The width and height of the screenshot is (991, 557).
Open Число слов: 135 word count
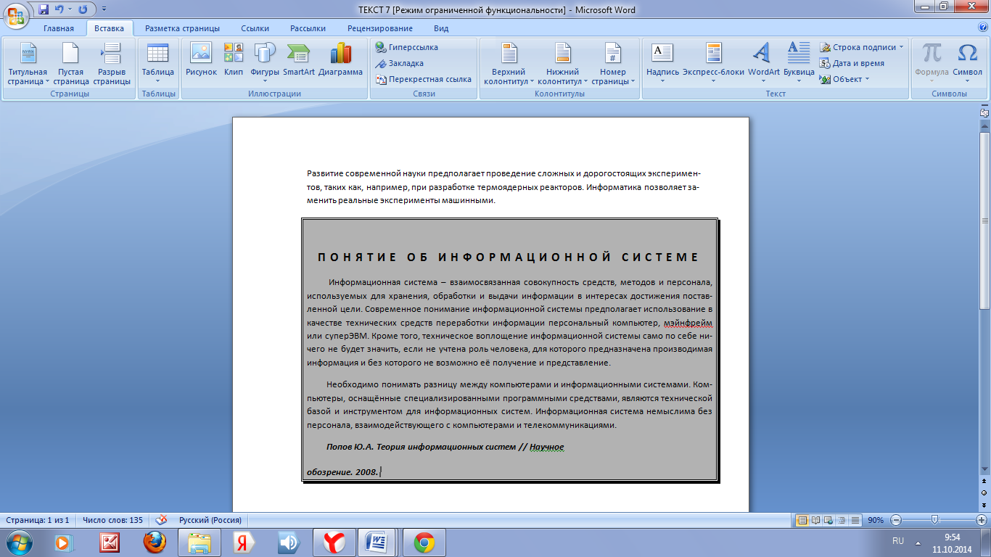point(112,520)
